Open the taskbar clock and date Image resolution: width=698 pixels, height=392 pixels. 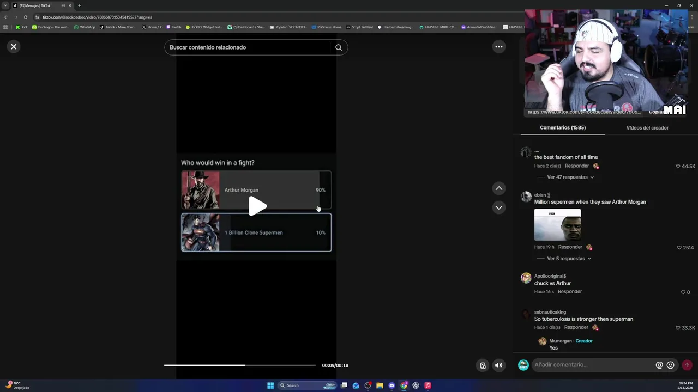(x=685, y=385)
